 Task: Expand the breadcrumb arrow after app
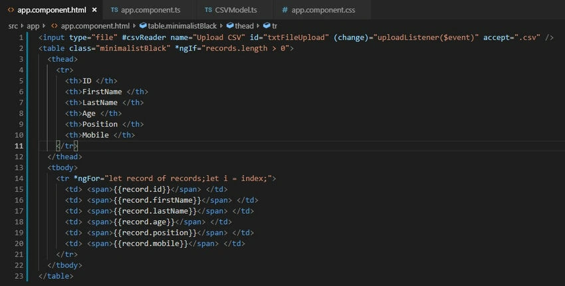[44, 26]
